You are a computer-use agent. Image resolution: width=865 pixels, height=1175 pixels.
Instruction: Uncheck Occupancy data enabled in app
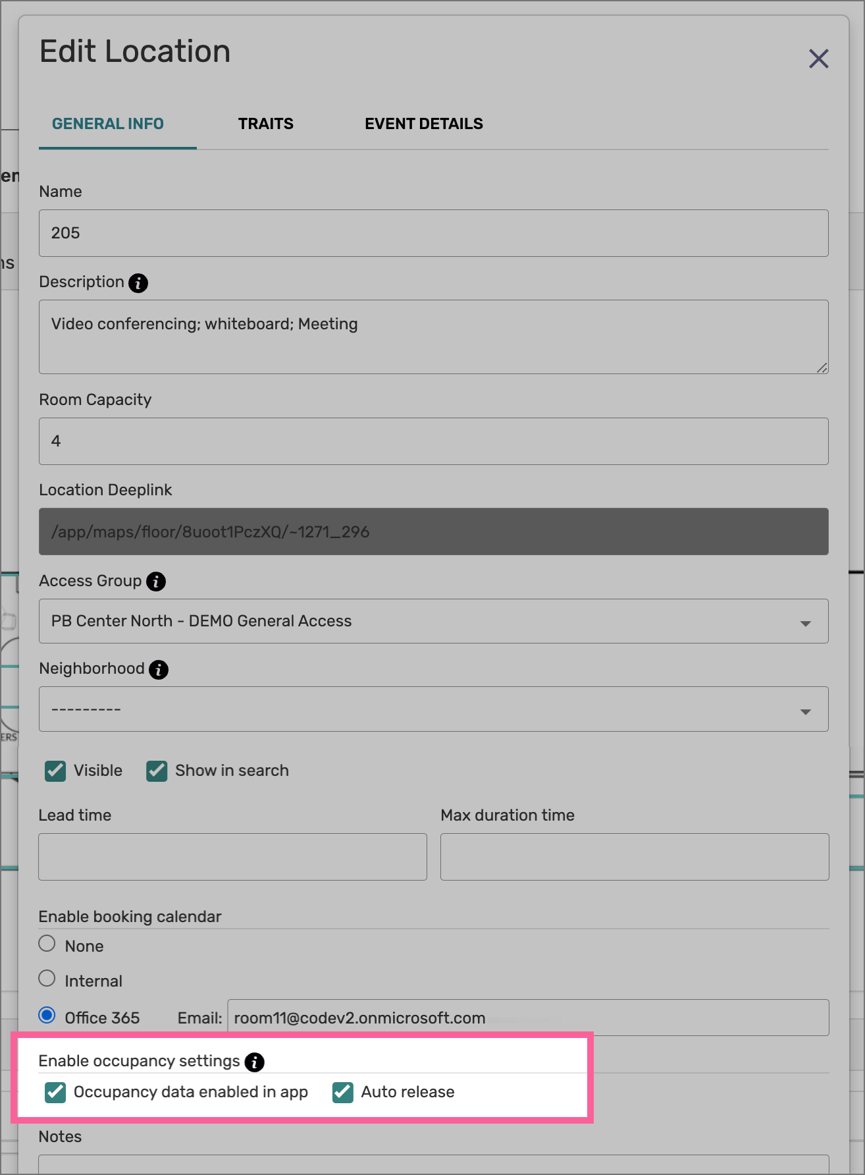click(x=55, y=1092)
